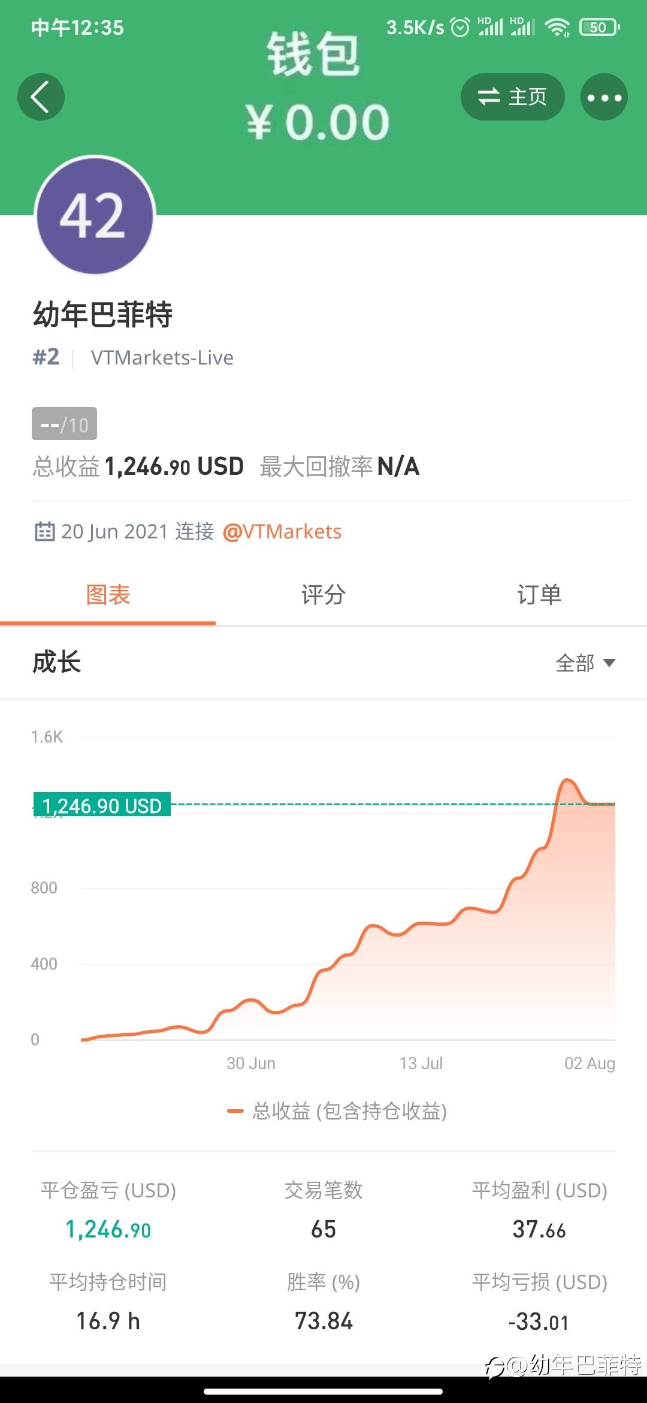
Task: Tap the battery indicator icon
Action: 599,27
